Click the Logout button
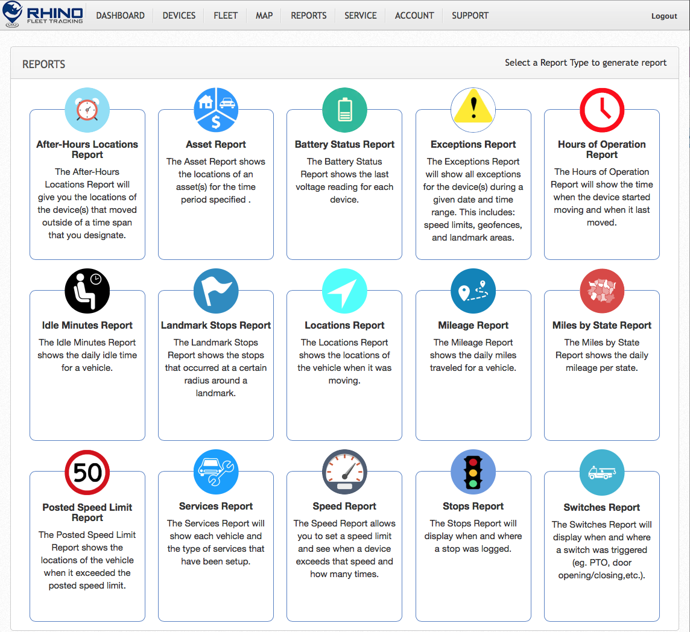Viewport: 690px width, 632px height. pos(664,16)
